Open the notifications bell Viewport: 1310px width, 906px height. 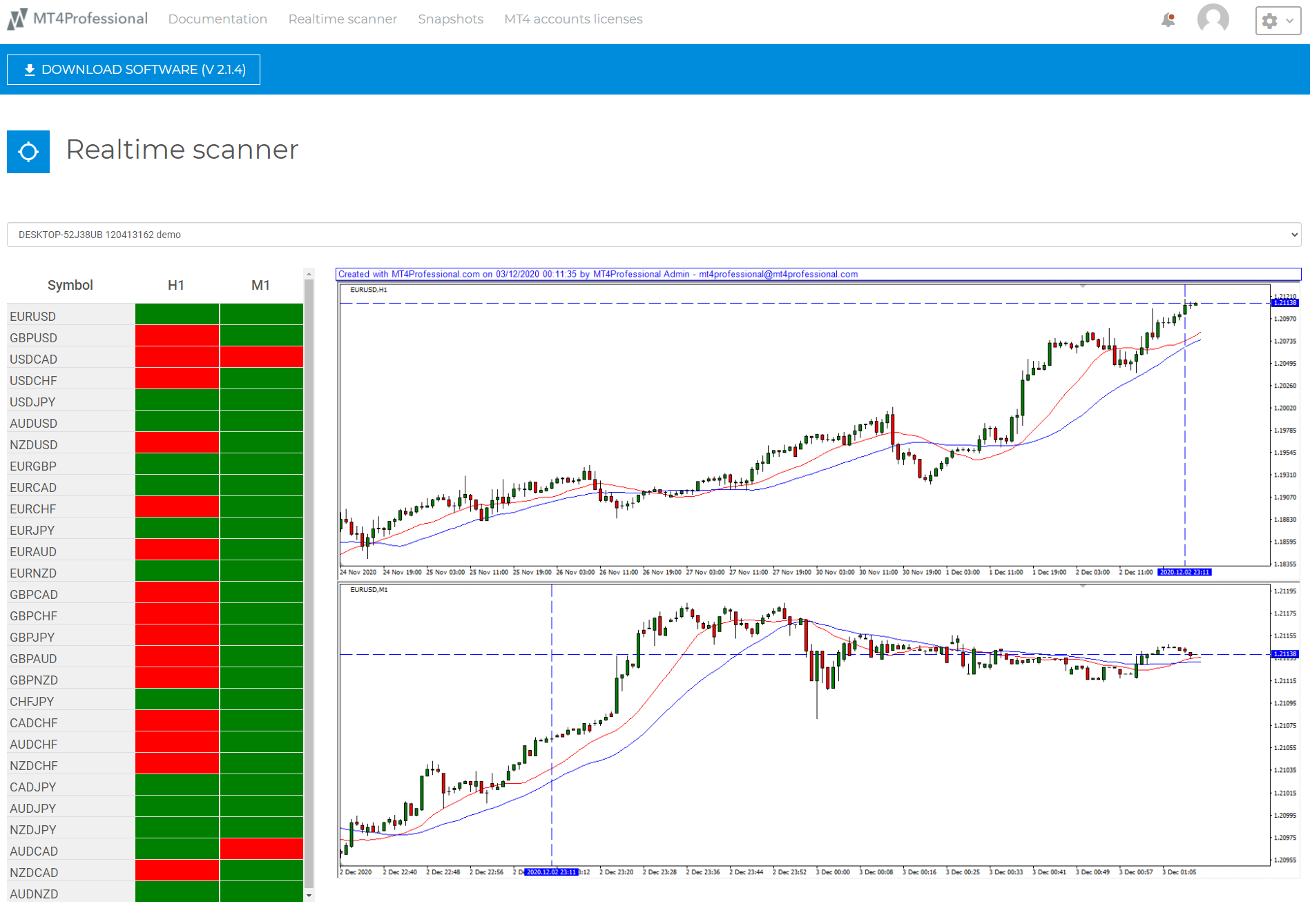[1168, 19]
